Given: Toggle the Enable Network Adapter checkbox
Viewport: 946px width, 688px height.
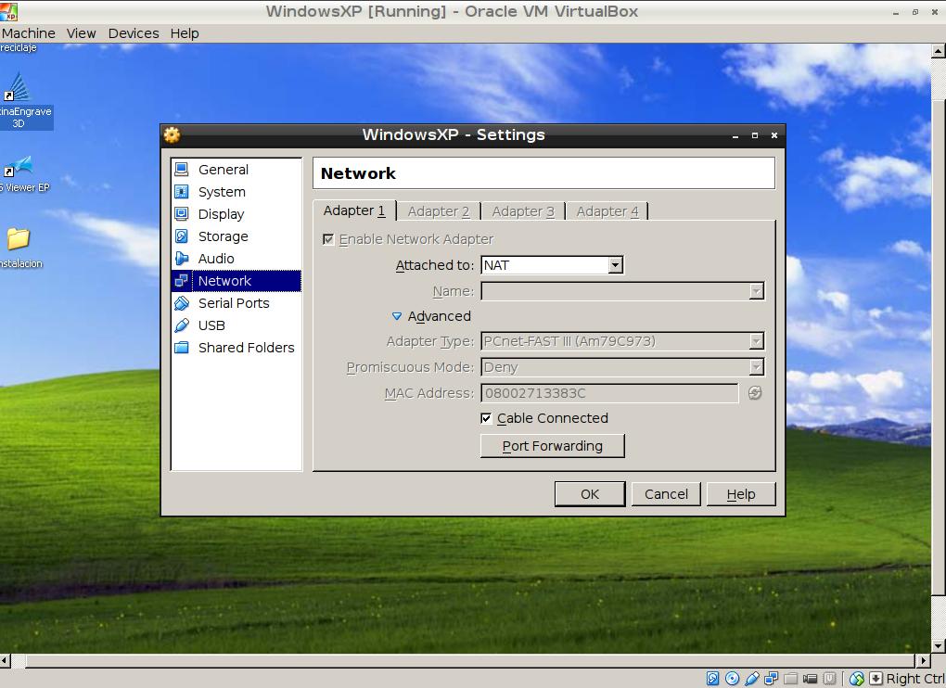Looking at the screenshot, I should pyautogui.click(x=329, y=239).
